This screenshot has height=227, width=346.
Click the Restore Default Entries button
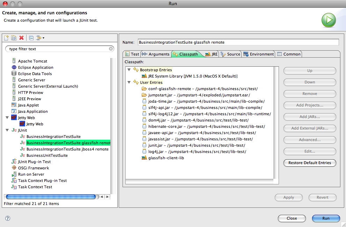[310, 163]
